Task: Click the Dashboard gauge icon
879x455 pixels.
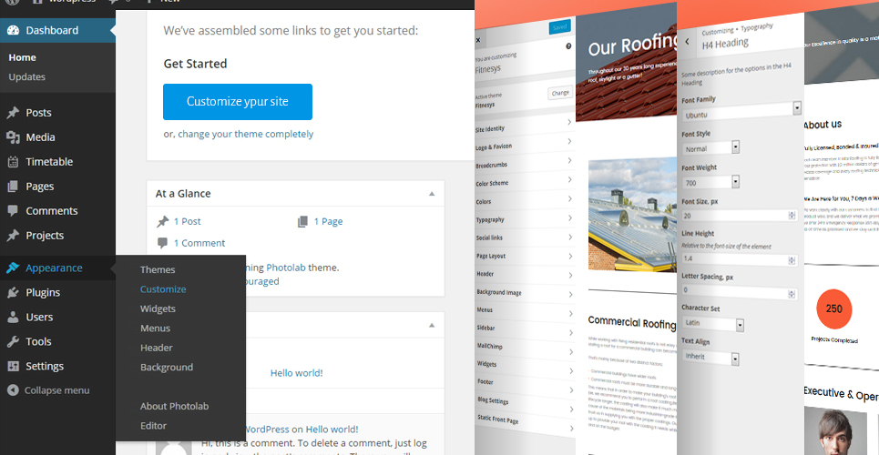Action: 13,31
